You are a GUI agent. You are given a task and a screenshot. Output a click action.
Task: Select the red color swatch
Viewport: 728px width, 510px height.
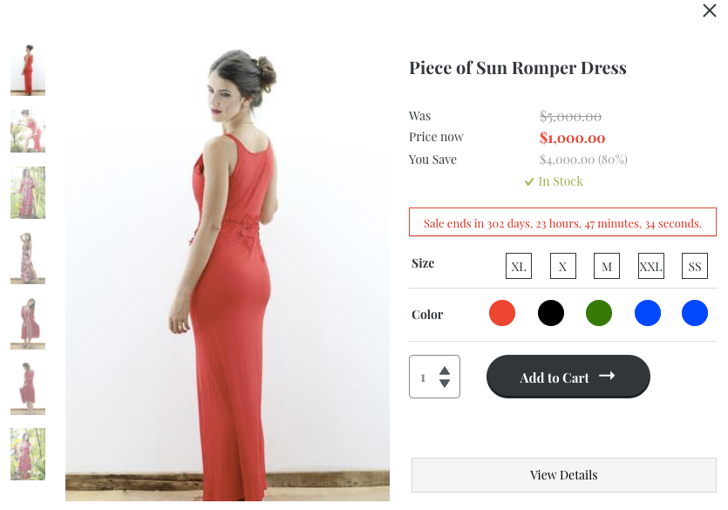coord(502,313)
